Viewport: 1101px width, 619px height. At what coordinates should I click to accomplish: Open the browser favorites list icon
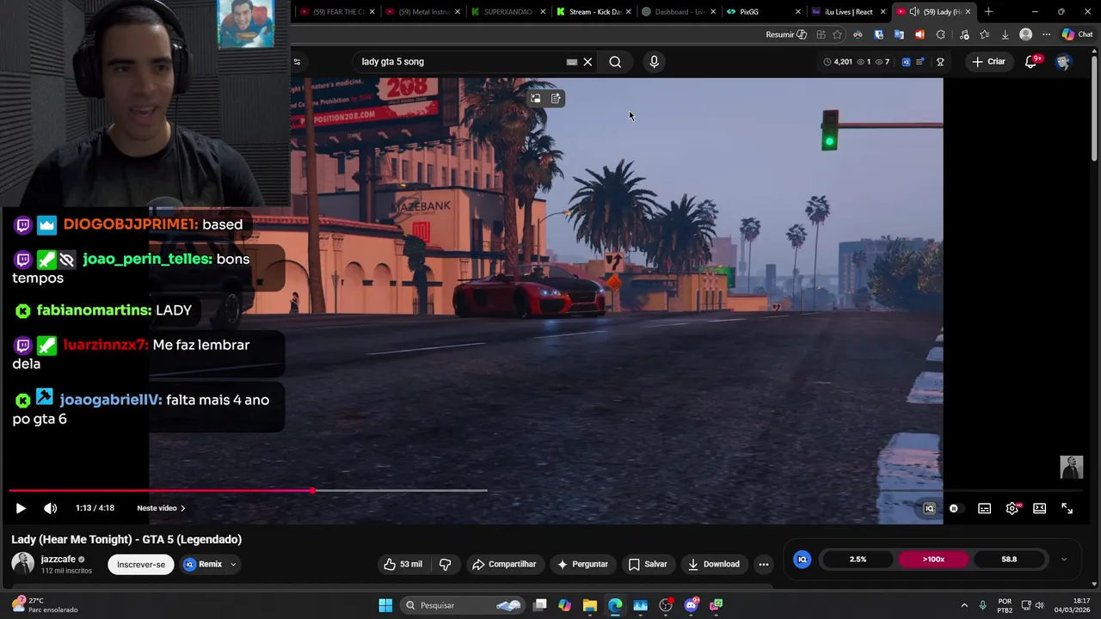pos(984,34)
